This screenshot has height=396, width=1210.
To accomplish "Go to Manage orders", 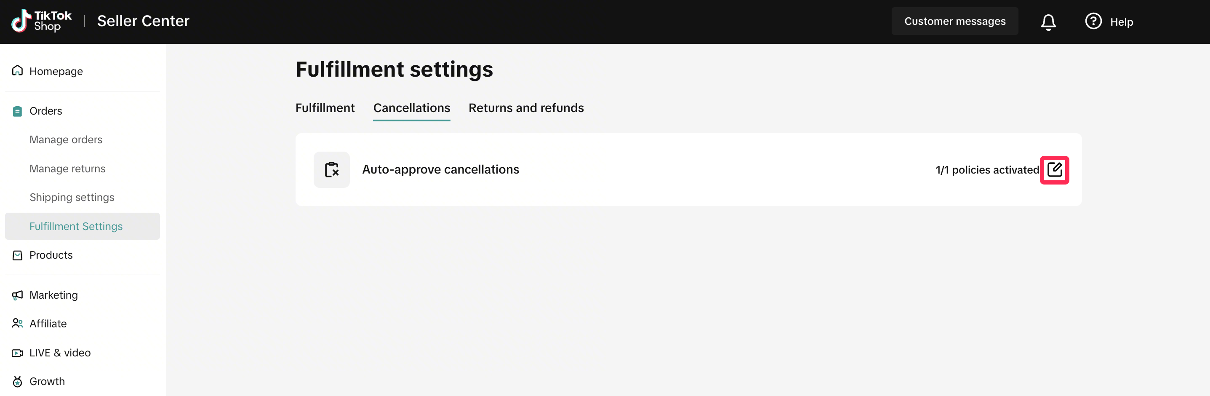I will click(66, 139).
